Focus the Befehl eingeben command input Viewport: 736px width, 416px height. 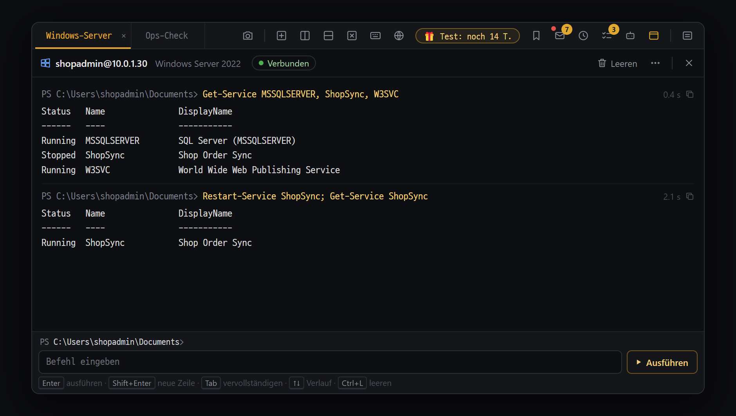(330, 362)
